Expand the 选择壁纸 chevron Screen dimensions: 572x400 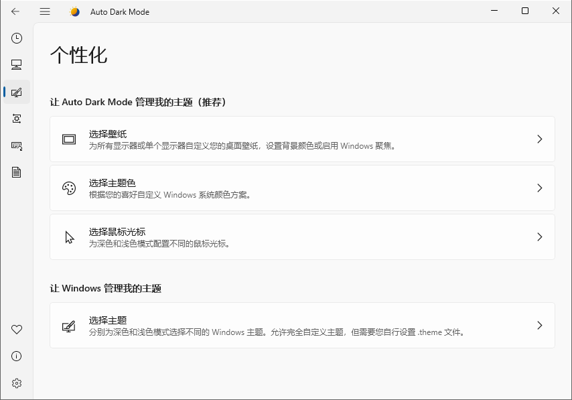[540, 139]
